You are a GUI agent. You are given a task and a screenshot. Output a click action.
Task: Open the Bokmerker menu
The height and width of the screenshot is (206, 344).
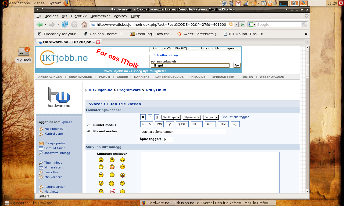pos(100,16)
